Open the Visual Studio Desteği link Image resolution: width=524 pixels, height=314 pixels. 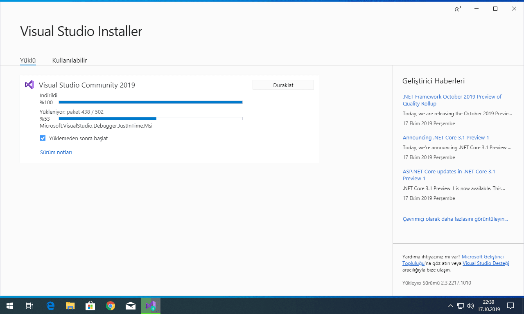(x=486, y=263)
